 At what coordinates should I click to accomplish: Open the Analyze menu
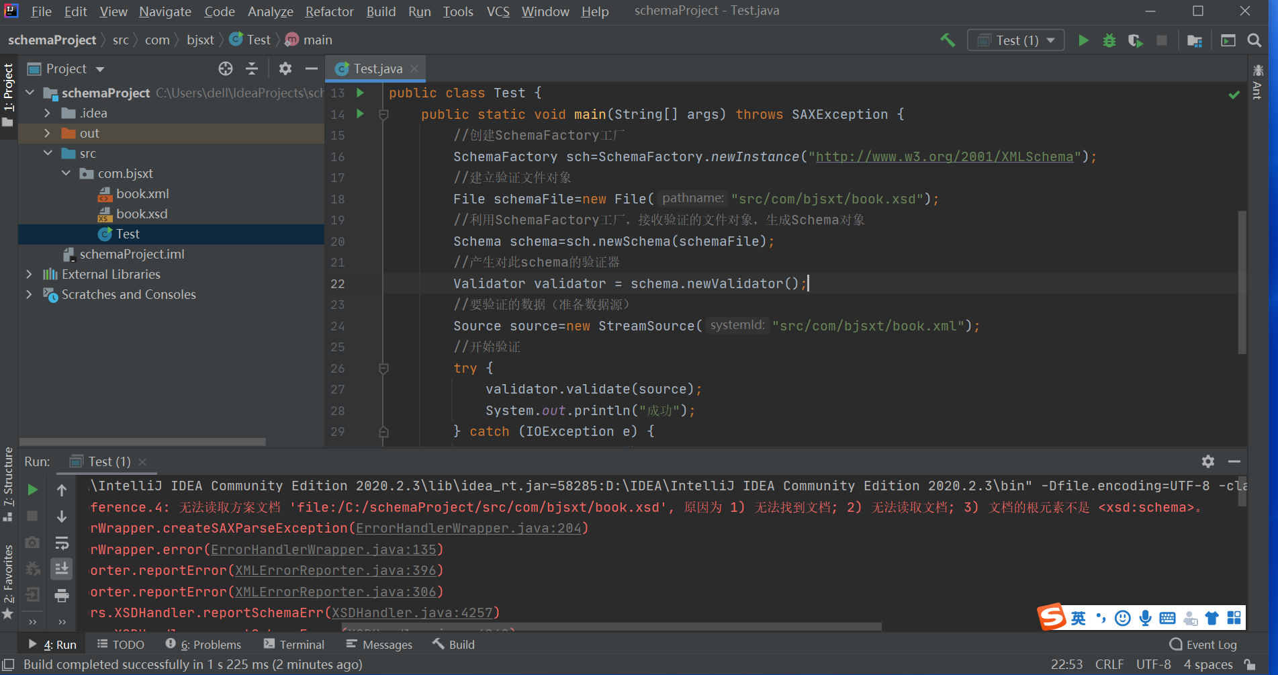coord(270,11)
